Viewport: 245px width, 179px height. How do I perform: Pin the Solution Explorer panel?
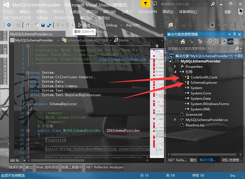pyautogui.click(x=234, y=34)
